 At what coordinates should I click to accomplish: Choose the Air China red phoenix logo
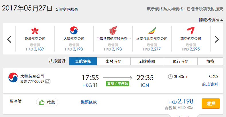coord(113,30)
